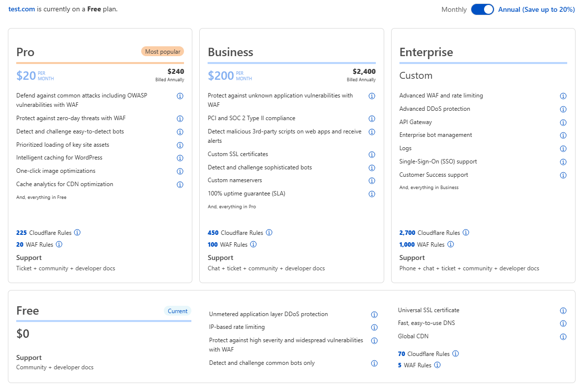Select the Business plan card title
Screen dimensions: 580x387
click(x=230, y=52)
